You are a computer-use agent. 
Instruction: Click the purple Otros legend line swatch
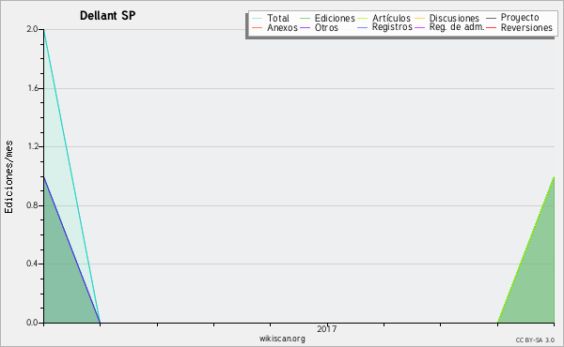coord(305,27)
